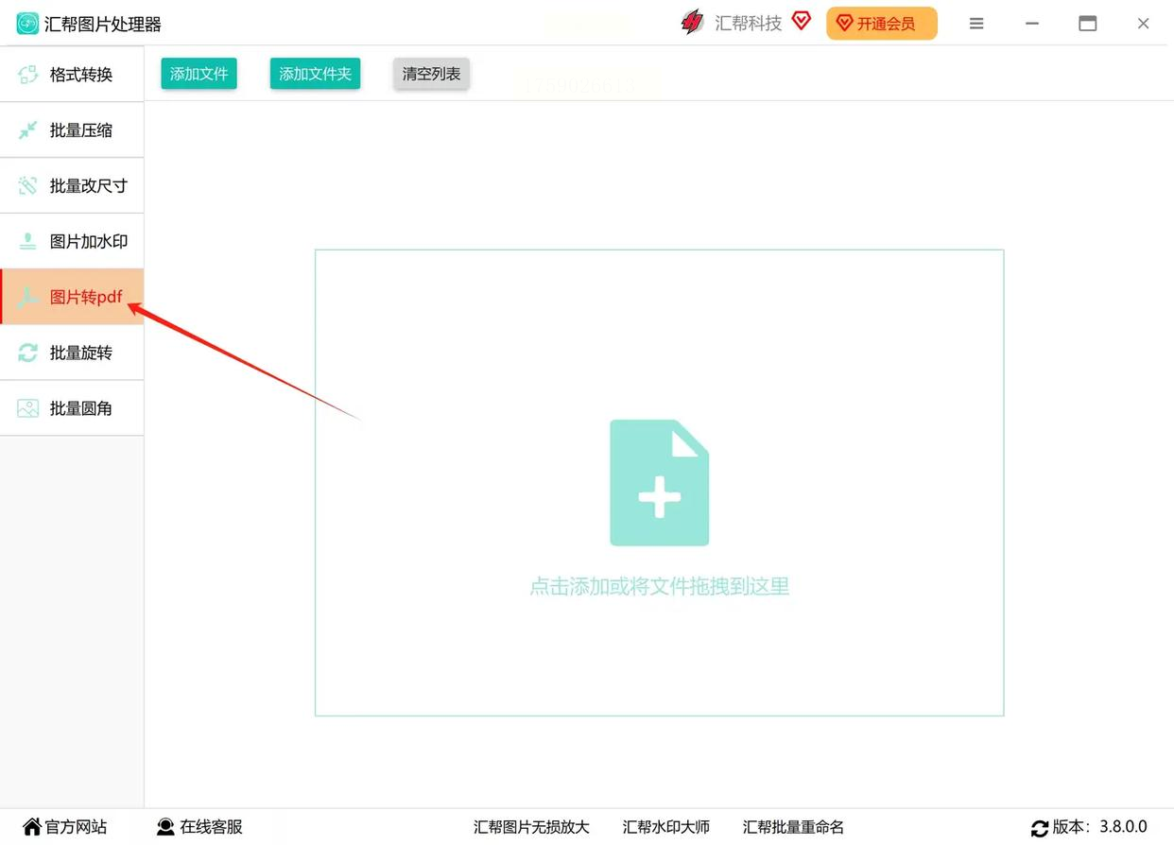Click the add-file document plus icon

pos(659,483)
